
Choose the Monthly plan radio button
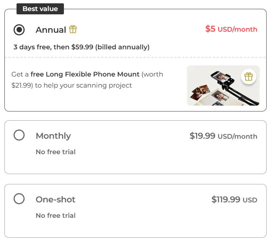pyautogui.click(x=19, y=135)
